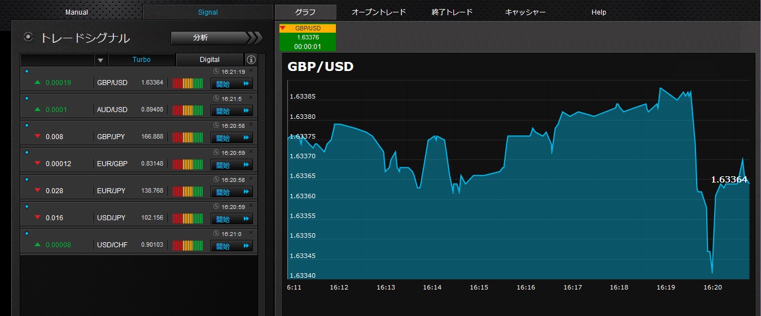Close the AUD/USD signal row
Viewport: 761px width, 316px height.
pos(251,97)
